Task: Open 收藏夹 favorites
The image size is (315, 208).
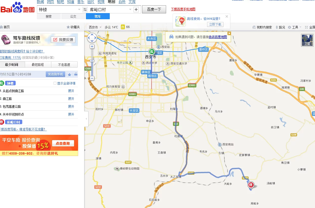Action: tap(73, 27)
